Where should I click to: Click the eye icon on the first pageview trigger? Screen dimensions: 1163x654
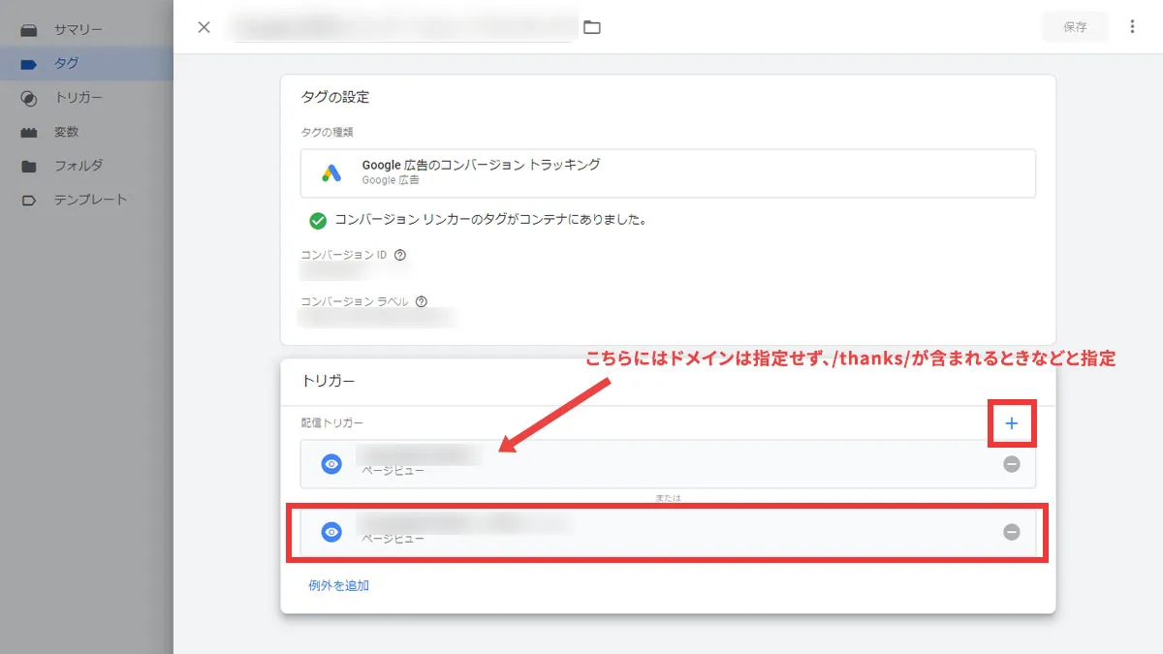(332, 464)
